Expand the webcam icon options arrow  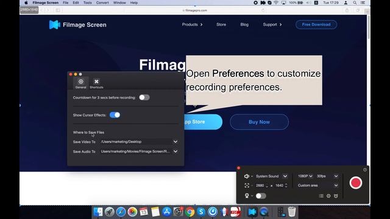[252, 196]
